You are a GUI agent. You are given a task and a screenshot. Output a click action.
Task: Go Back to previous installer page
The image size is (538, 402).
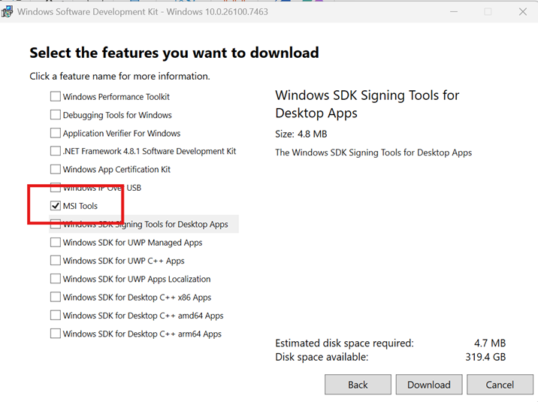pos(358,385)
